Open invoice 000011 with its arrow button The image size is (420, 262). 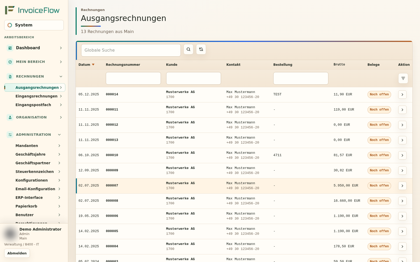(402, 110)
